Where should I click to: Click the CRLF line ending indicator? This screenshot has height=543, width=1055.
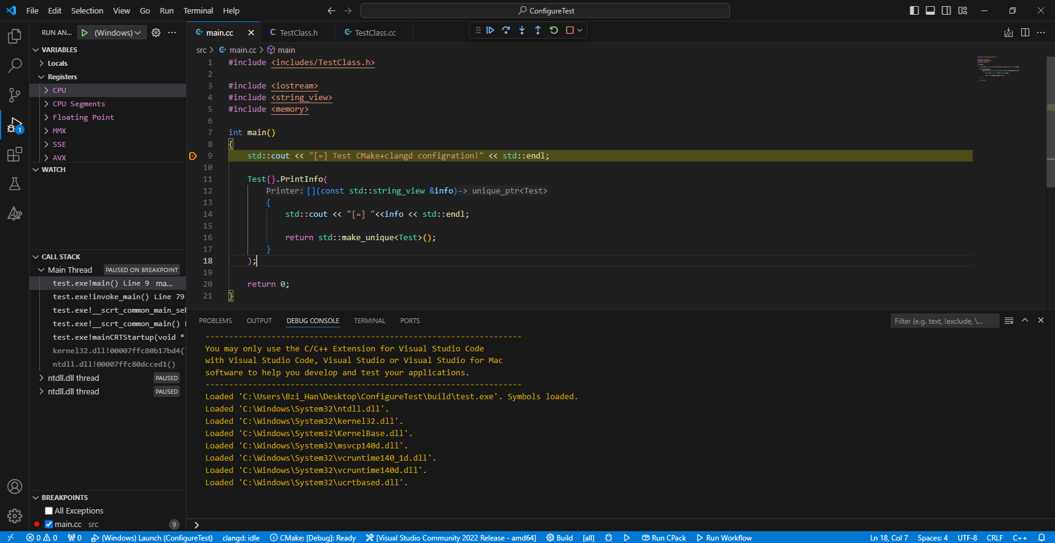[x=995, y=537]
